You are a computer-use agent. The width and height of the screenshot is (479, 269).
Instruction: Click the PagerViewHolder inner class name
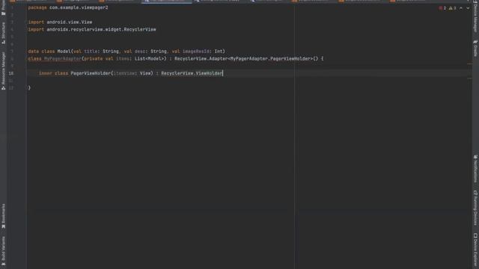(91, 73)
